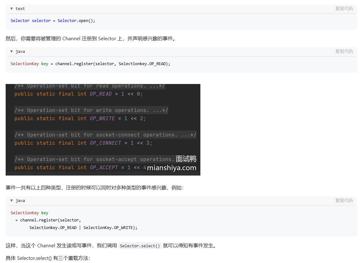Click the 'SelectionKey key = channel.register(selector, Selectionkey.OP_READ);' line
Viewport: 364px width, 263px height.
[90, 64]
